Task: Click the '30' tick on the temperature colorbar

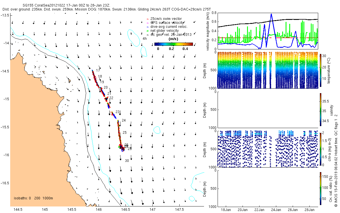Action: tap(324, 56)
